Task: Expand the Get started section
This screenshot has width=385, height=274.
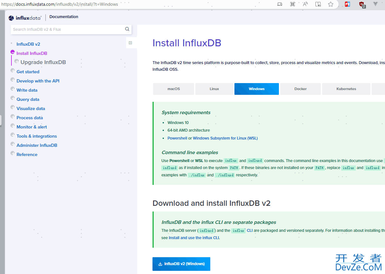Action: click(12, 70)
